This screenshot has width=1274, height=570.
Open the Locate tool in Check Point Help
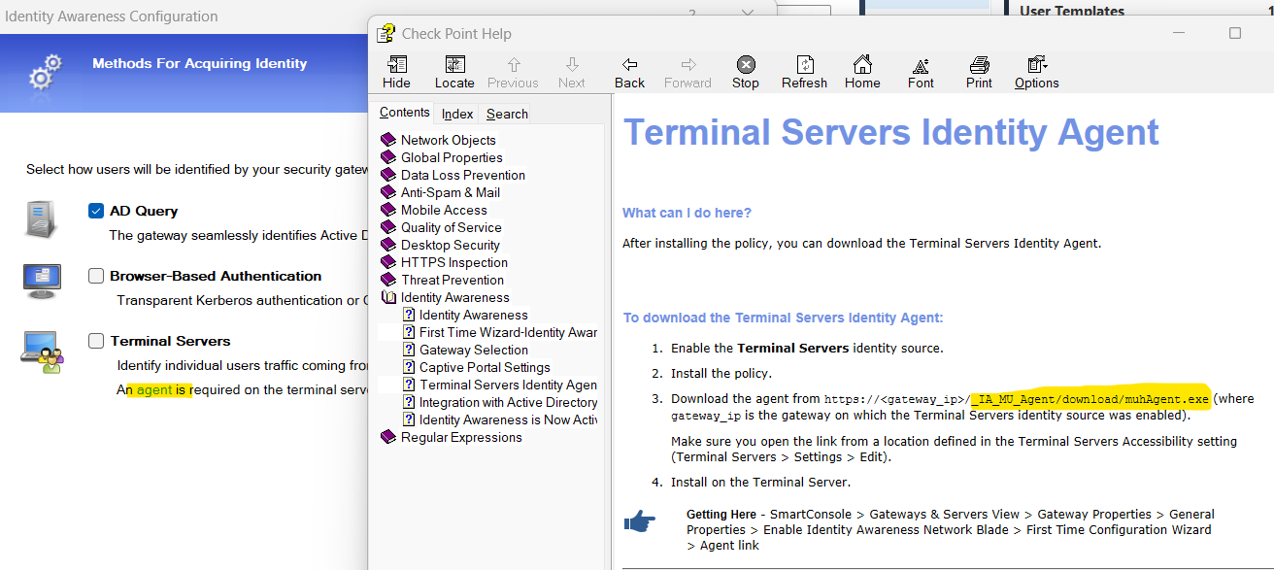(x=454, y=68)
